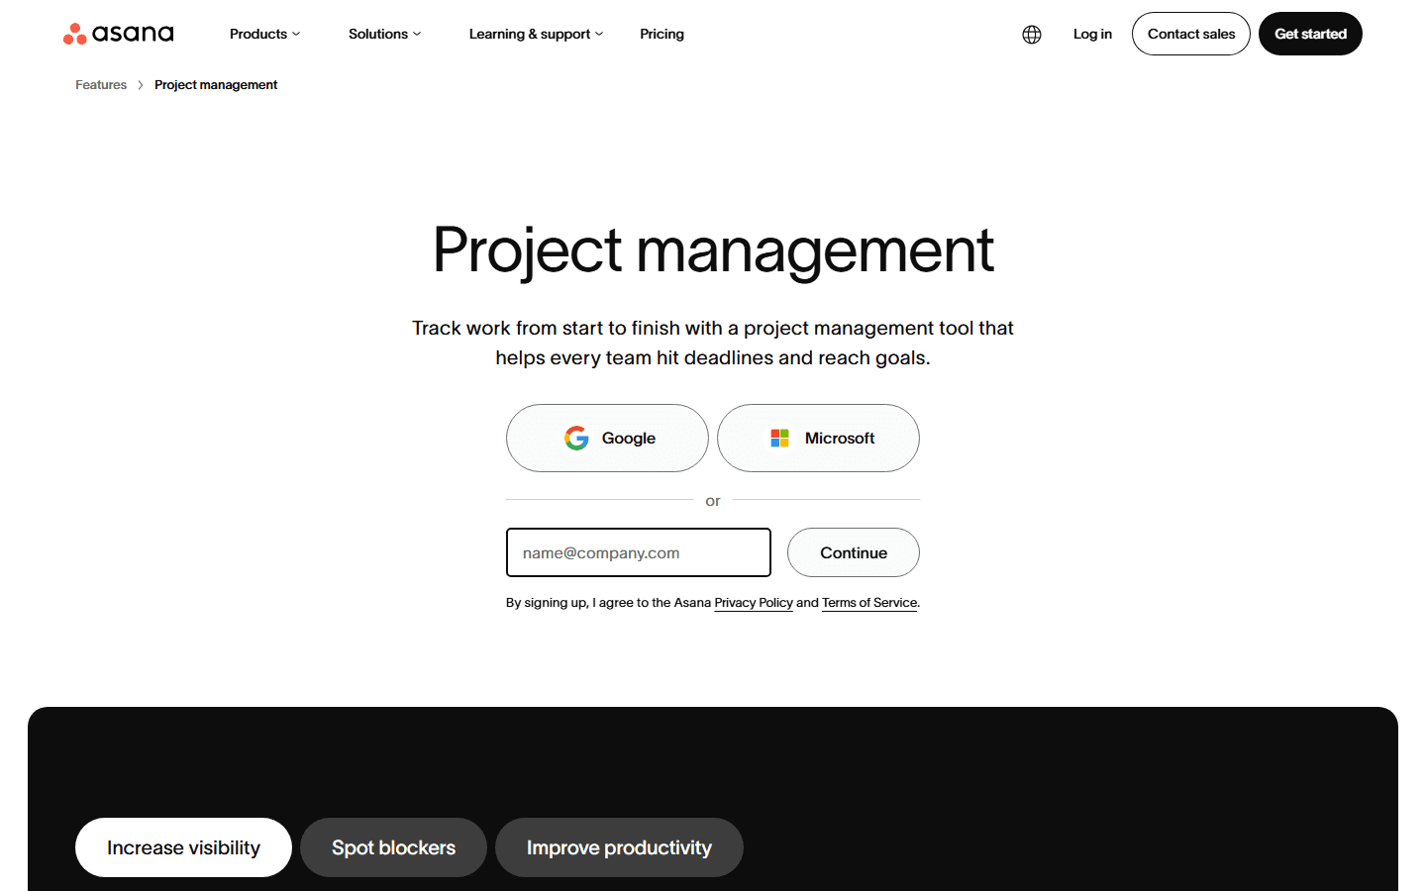Expand the Solutions menu
Viewport: 1426px width, 891px height.
click(384, 34)
